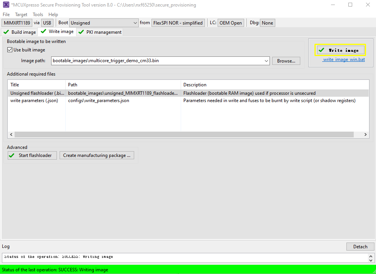This screenshot has width=376, height=274.
Task: Switch to the Build image tab
Action: point(20,32)
